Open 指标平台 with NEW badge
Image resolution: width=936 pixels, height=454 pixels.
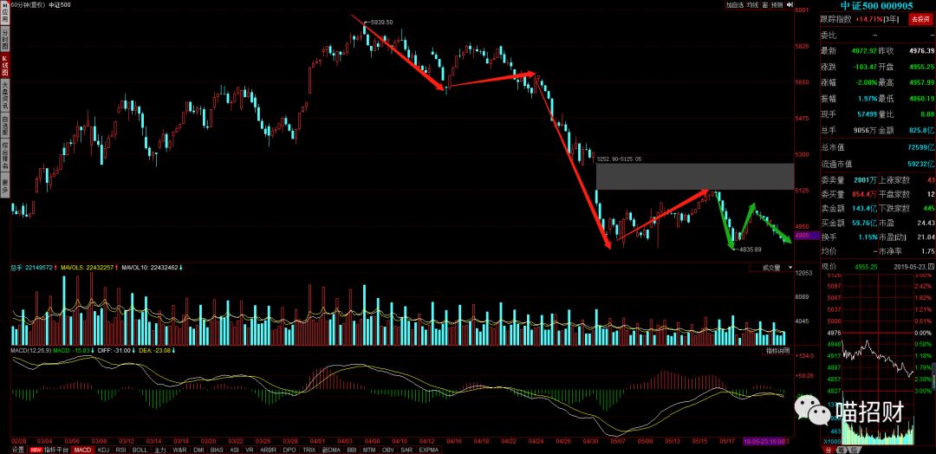coord(50,449)
